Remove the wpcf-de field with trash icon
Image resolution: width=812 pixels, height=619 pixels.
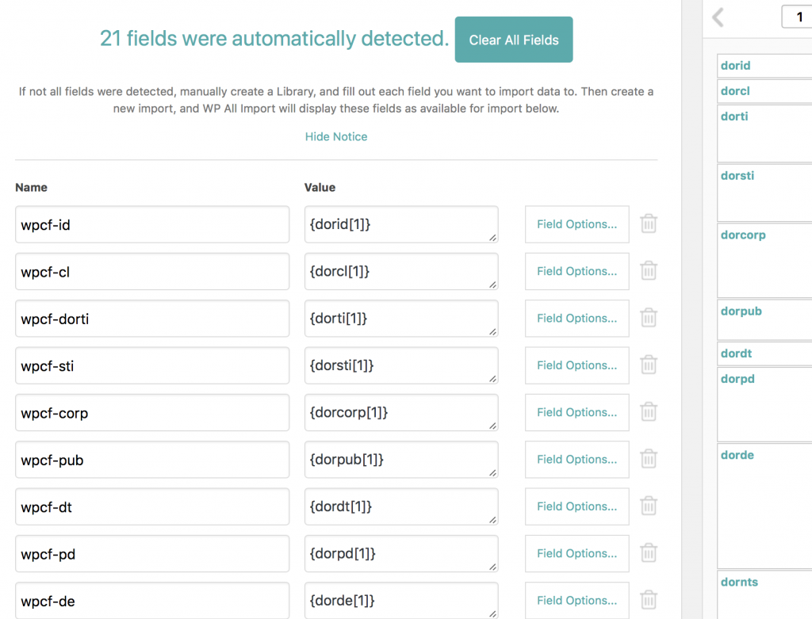649,600
